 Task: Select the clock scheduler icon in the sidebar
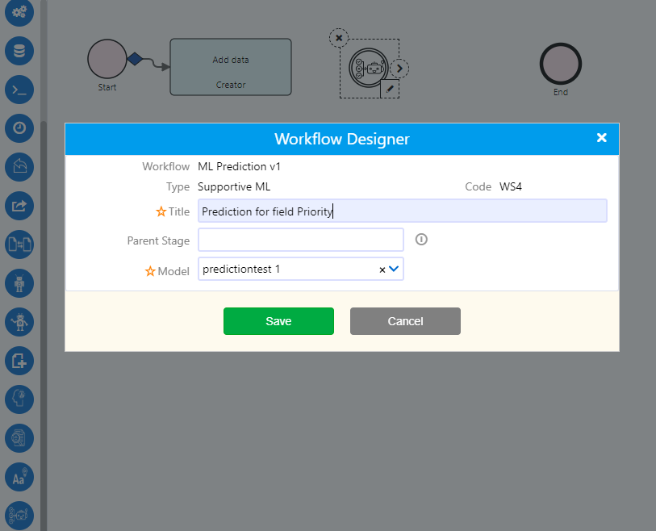tap(19, 128)
